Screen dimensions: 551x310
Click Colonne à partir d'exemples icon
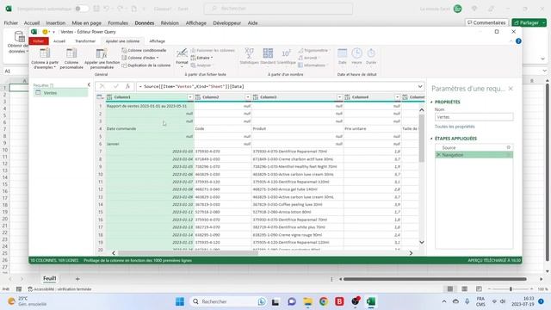click(x=45, y=53)
